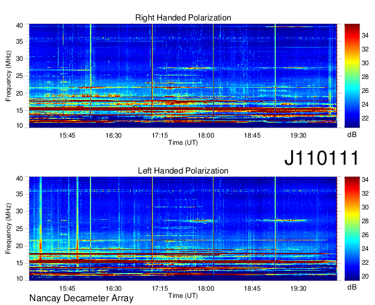The height and width of the screenshot is (305, 375).
Task: Click inside the Right Handed Polarization spectrogram
Action: coord(183,76)
